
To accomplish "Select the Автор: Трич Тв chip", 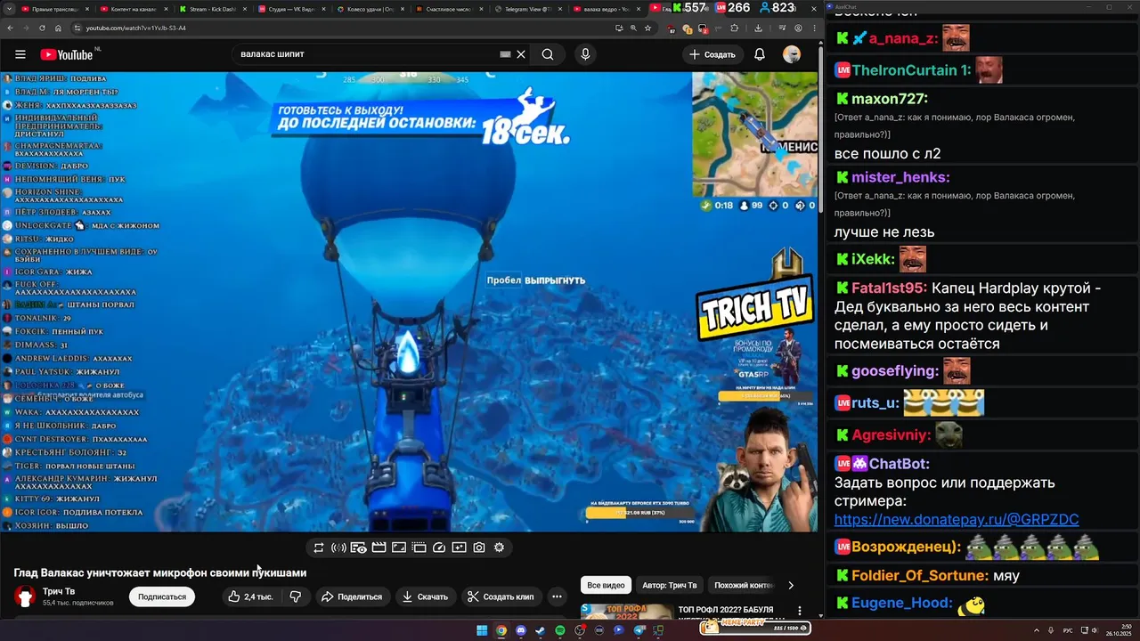I will click(x=670, y=585).
